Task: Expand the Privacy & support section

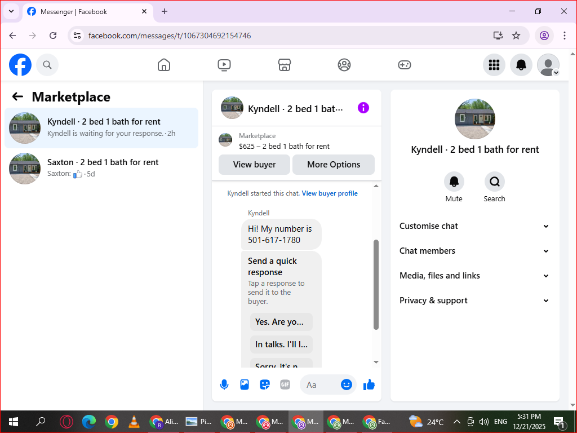Action: coord(474,301)
